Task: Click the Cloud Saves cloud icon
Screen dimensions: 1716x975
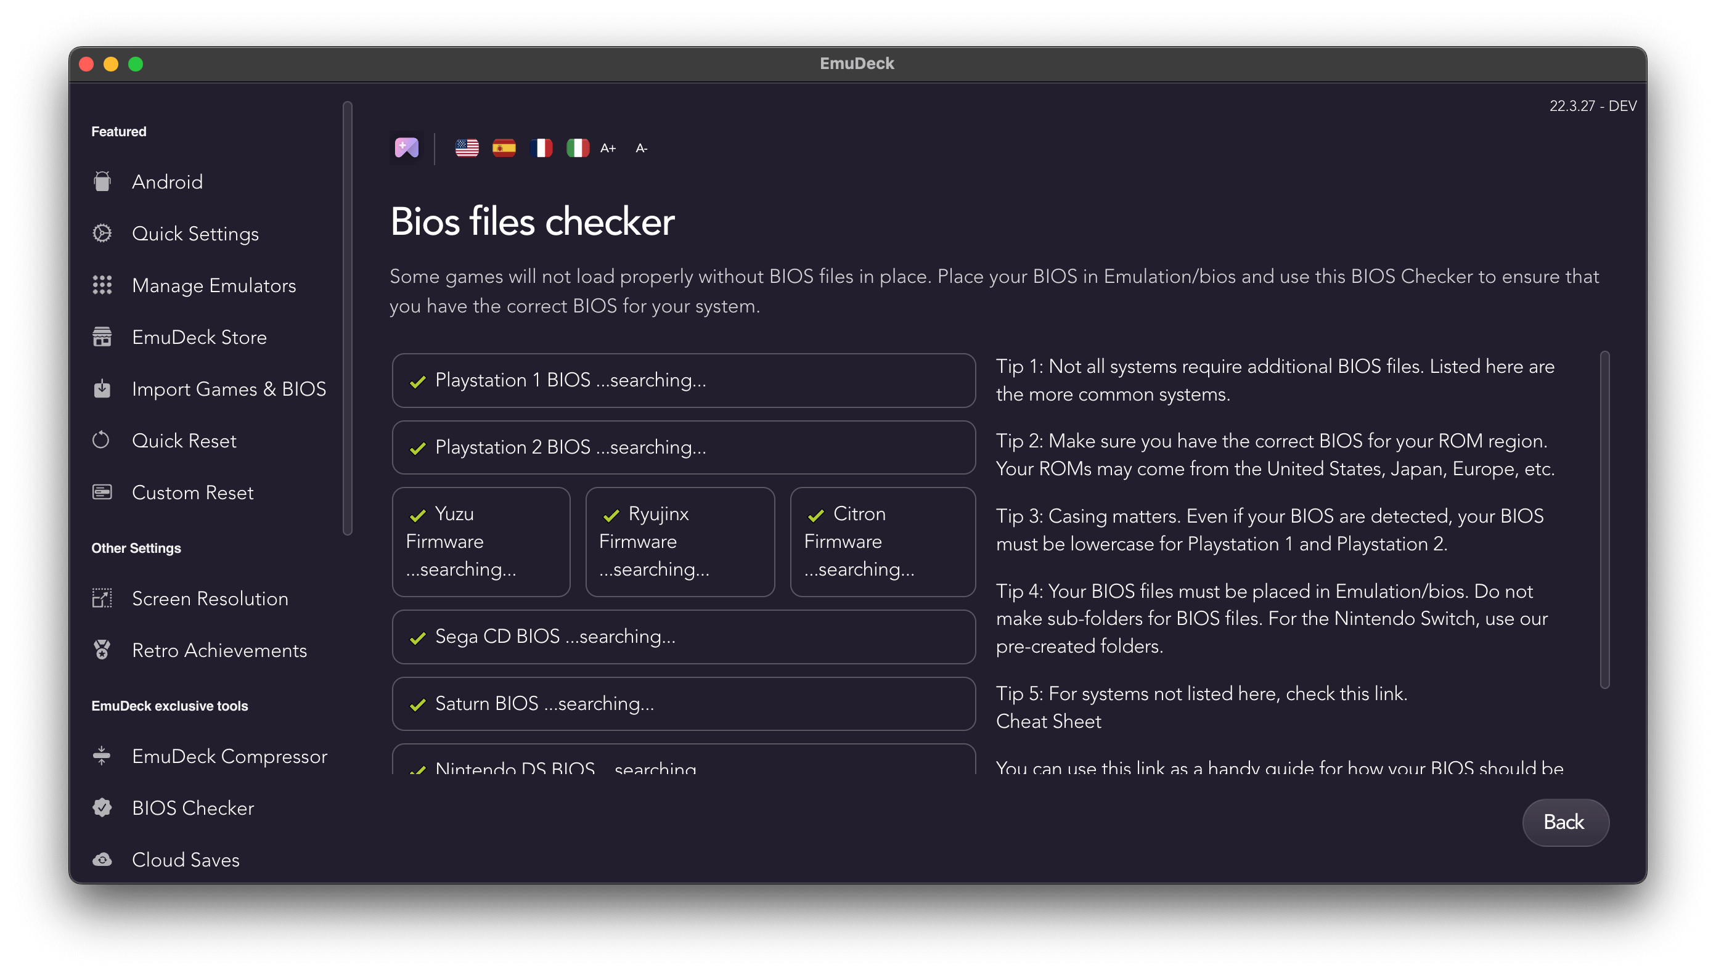Action: point(102,859)
